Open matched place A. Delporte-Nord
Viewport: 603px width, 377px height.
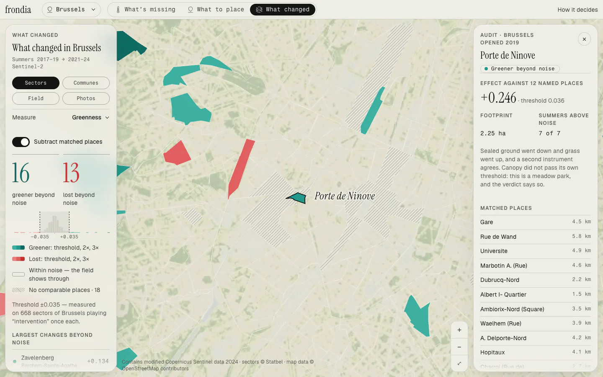tap(536, 338)
